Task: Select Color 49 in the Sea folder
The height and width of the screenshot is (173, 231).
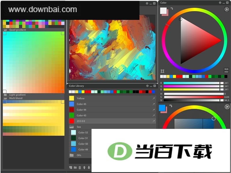Action: tap(80, 150)
